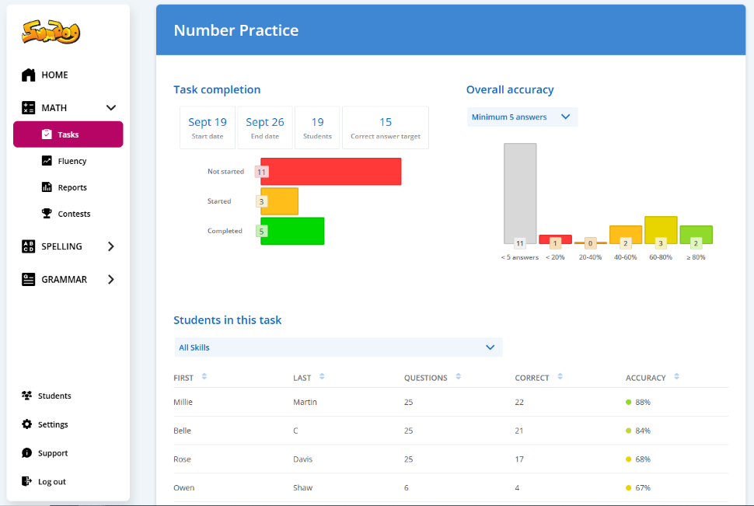Click the Contests trophy icon
The image size is (754, 506).
tap(47, 214)
